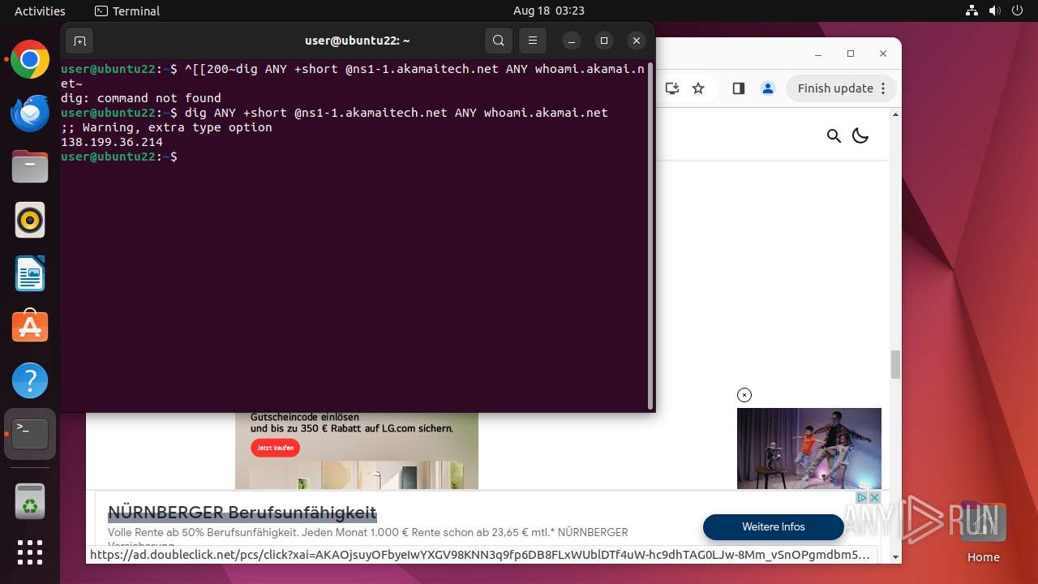1038x584 pixels.
Task: Maximize the Terminal window
Action: coord(604,41)
